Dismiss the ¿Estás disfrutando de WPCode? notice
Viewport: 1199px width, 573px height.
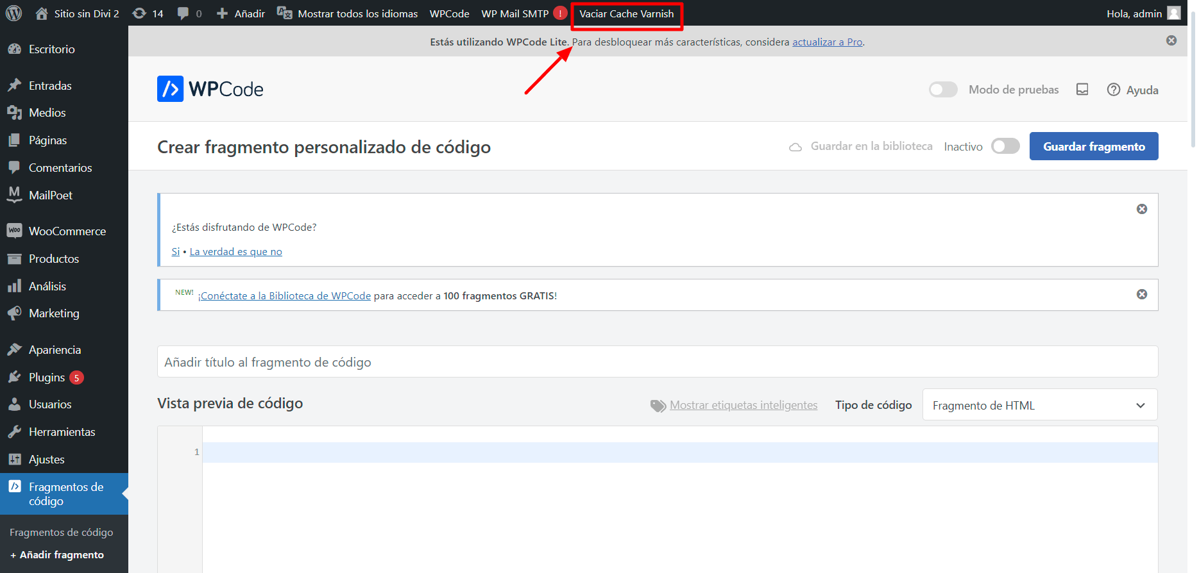tap(1142, 209)
